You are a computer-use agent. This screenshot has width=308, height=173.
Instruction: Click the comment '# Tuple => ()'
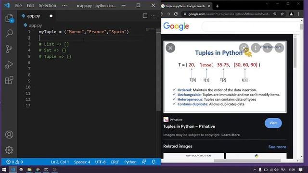coord(55,57)
